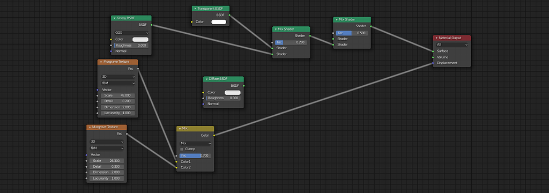Image resolution: width=549 pixels, height=193 pixels.
Task: Collapse the yellow Mix color node
Action: (180, 129)
